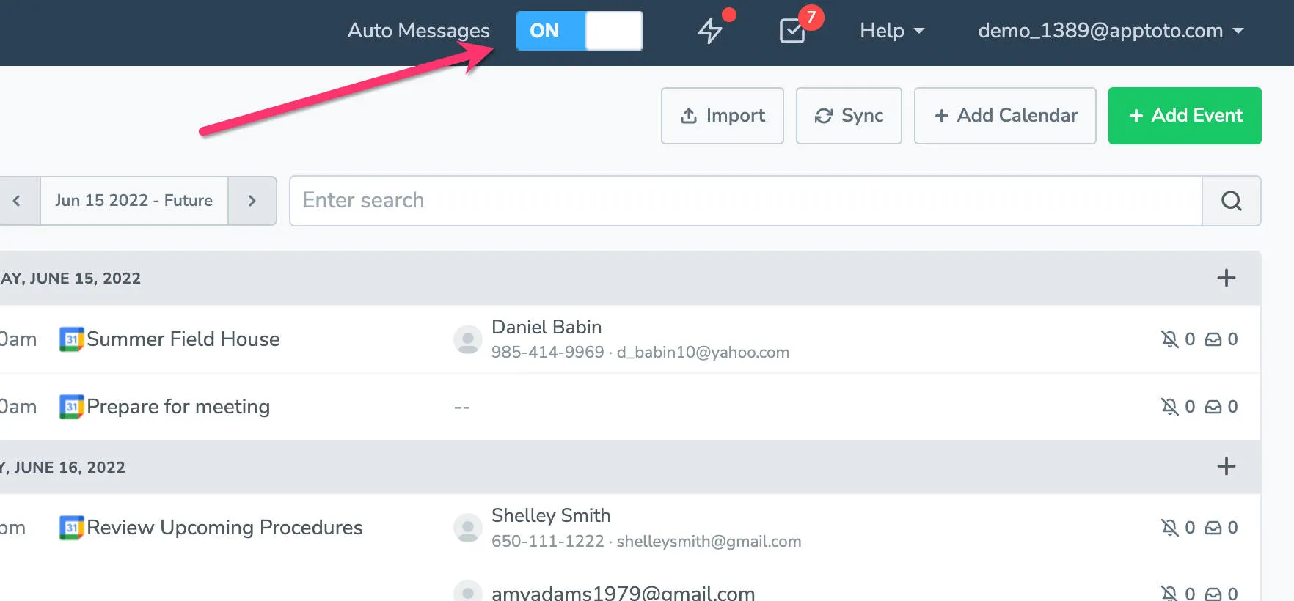Click inbox icon in Review Upcoming Procedures row
The image size is (1294, 601).
pos(1213,528)
